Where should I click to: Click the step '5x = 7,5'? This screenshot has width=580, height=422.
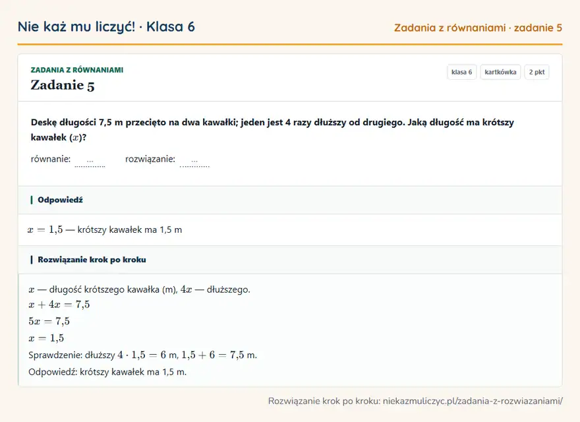pos(49,321)
